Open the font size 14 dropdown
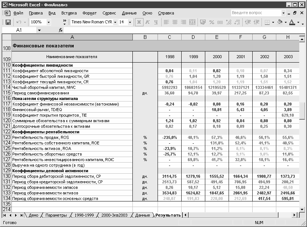This screenshot has width=307, height=227. click(x=130, y=22)
